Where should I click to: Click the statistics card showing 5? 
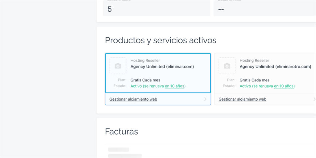pyautogui.click(x=156, y=8)
